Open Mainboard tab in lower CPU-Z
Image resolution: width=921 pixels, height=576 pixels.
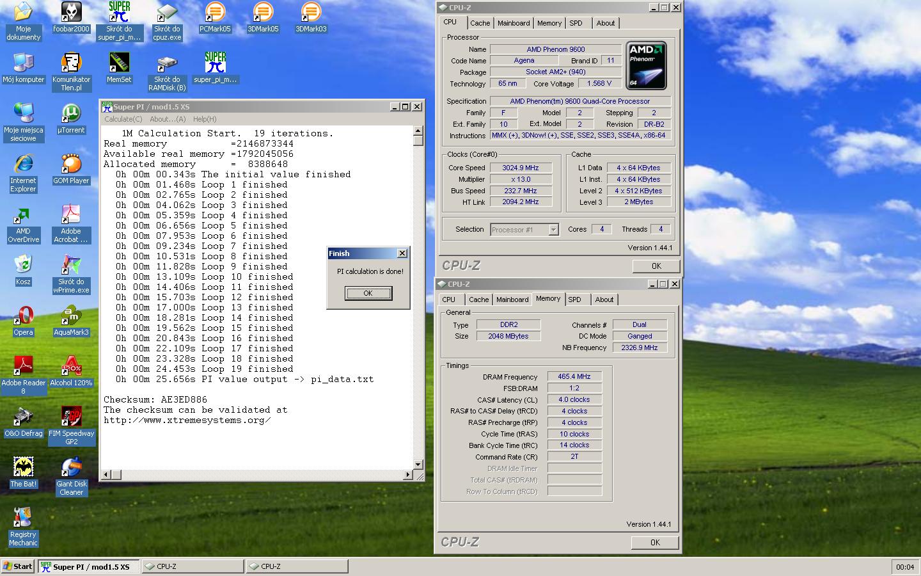click(512, 300)
